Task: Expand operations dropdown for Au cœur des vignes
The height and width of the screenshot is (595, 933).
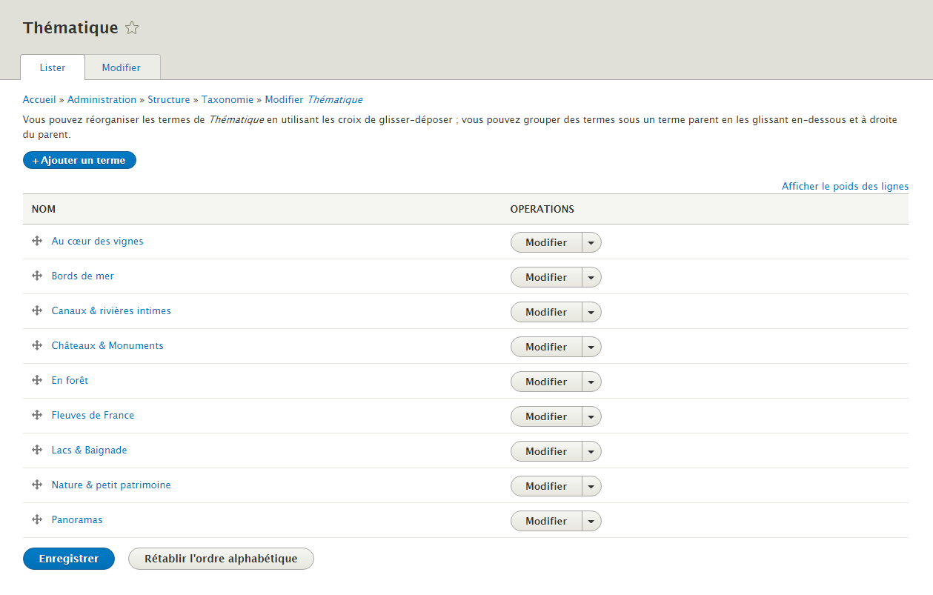Action: coord(591,242)
